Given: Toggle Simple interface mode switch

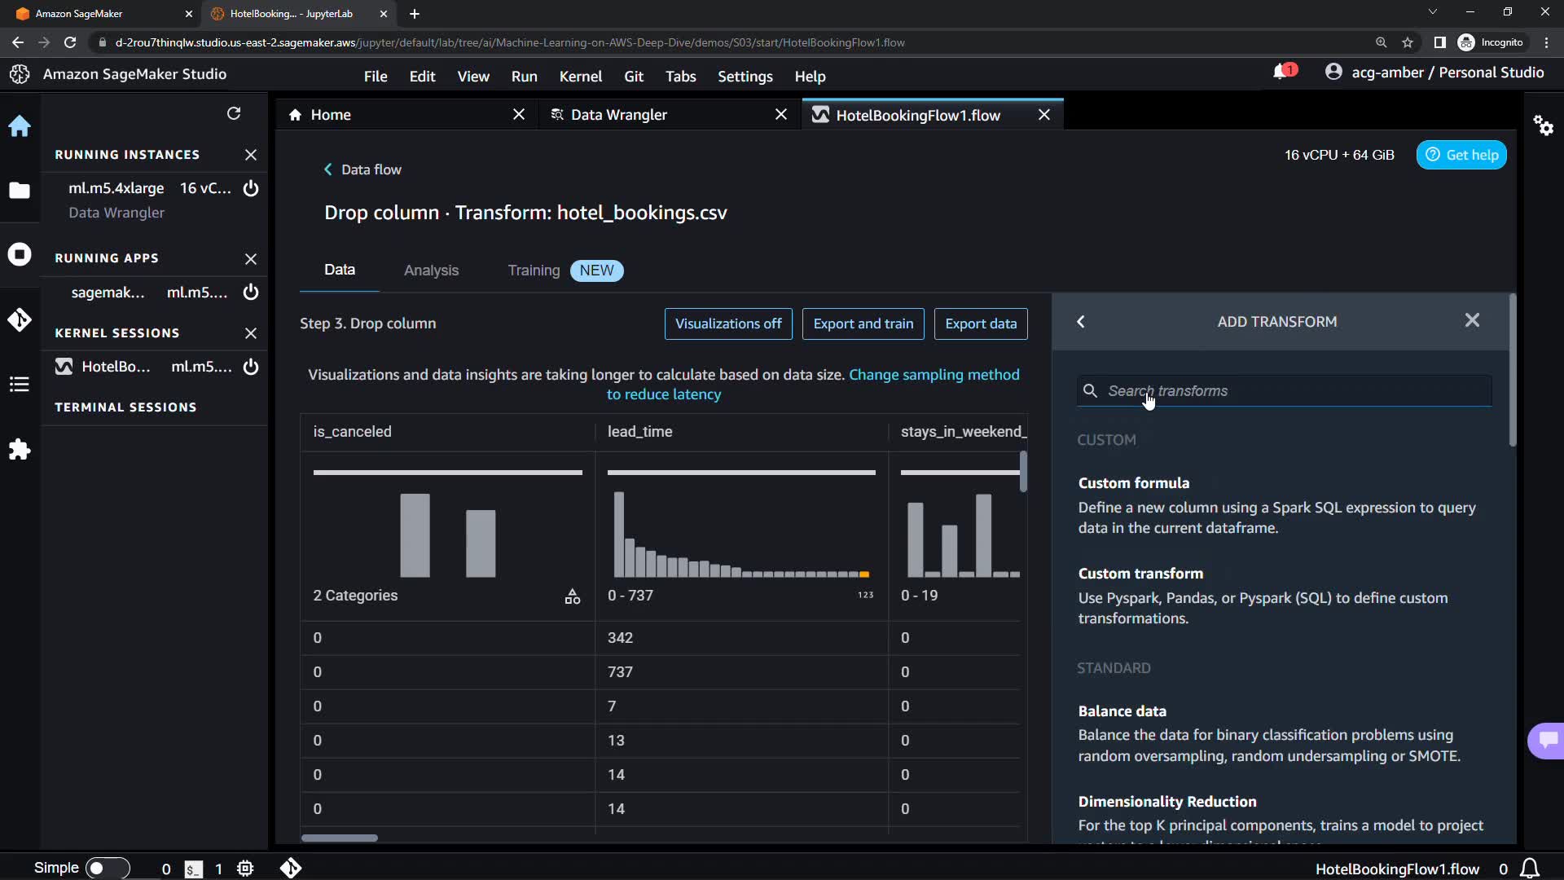Looking at the screenshot, I should pyautogui.click(x=108, y=869).
